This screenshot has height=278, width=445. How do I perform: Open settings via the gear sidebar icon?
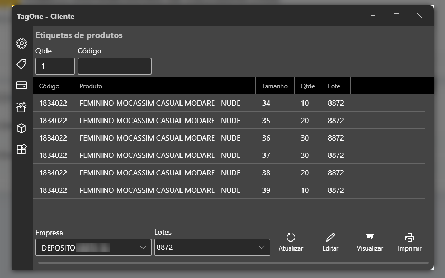[22, 43]
